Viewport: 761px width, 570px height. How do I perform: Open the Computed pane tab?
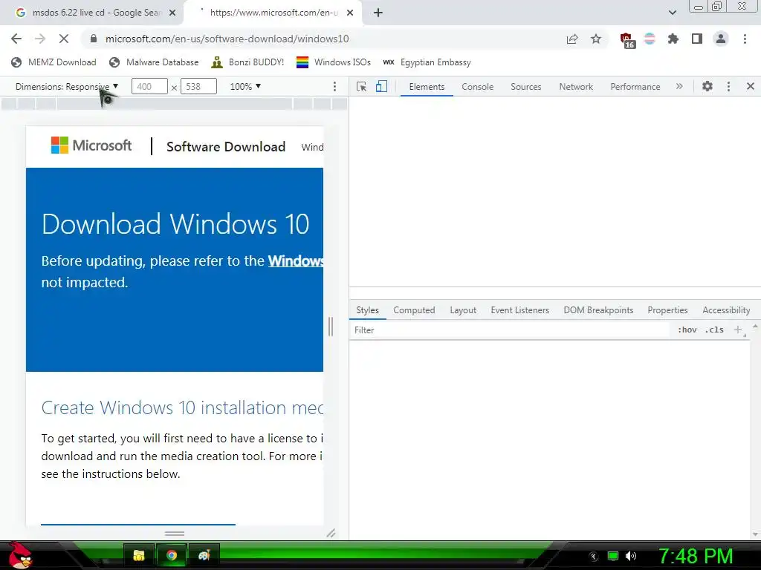tap(414, 310)
